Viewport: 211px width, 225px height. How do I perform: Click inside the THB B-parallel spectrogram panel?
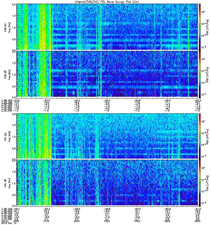[x=107, y=74]
